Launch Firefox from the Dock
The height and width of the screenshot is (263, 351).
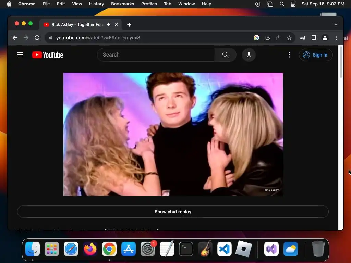click(x=90, y=249)
